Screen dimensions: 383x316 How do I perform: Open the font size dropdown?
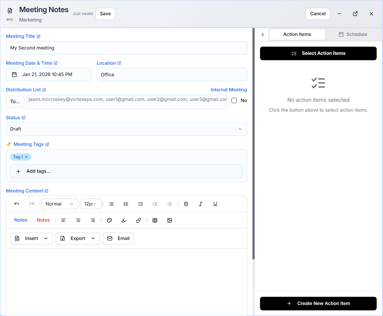pos(91,204)
